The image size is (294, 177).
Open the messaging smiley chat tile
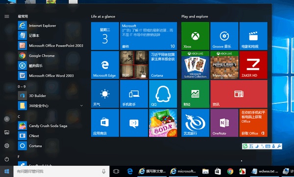coord(134,123)
